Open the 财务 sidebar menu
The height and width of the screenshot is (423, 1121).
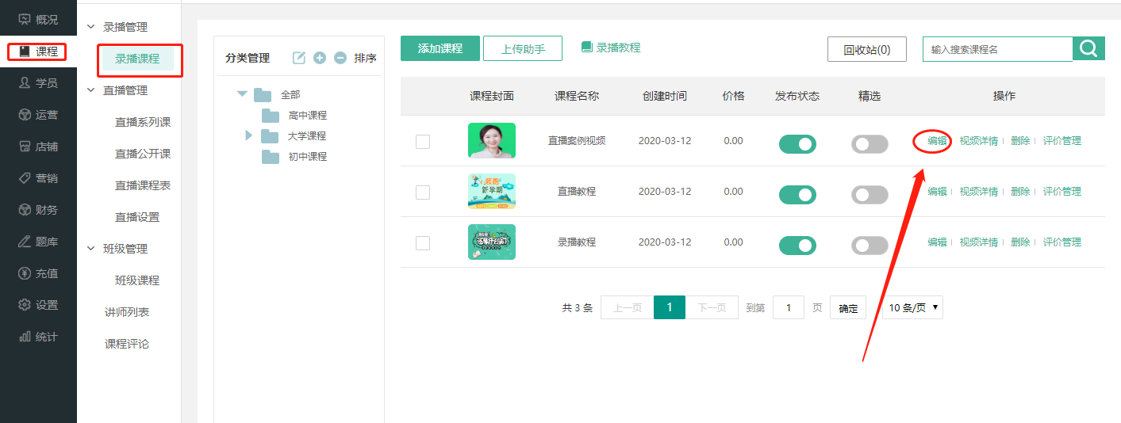38,210
